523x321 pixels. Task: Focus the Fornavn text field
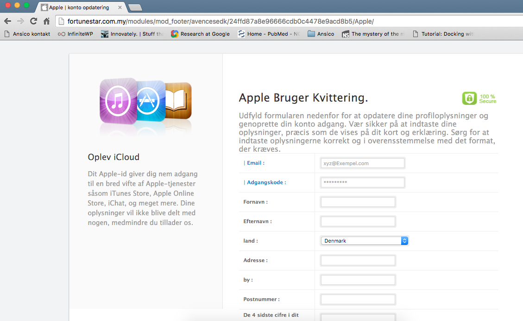(358, 202)
